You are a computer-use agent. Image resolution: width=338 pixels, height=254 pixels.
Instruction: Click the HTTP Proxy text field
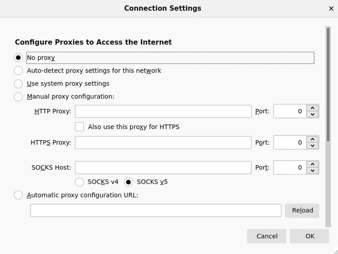163,112
